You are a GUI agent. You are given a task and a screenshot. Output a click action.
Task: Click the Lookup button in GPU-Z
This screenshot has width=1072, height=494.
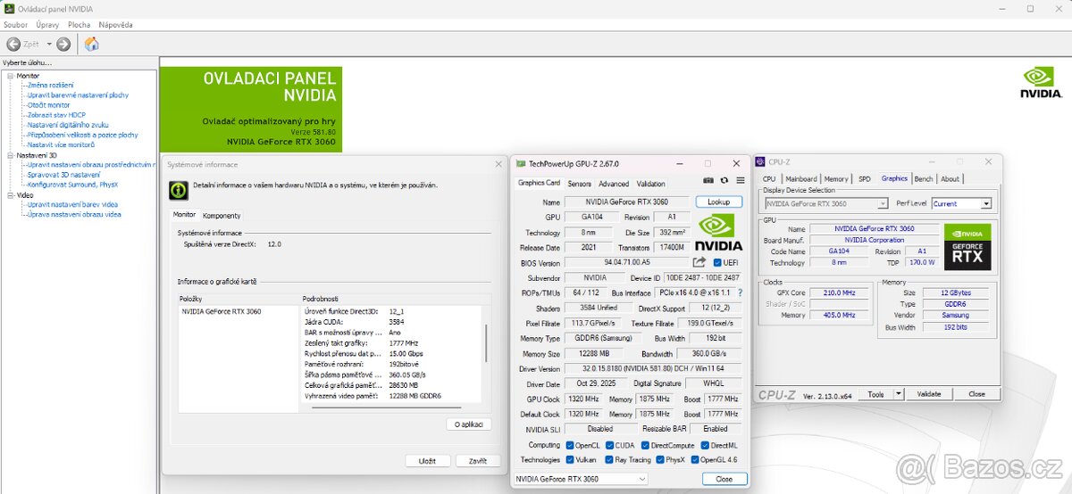tap(718, 202)
